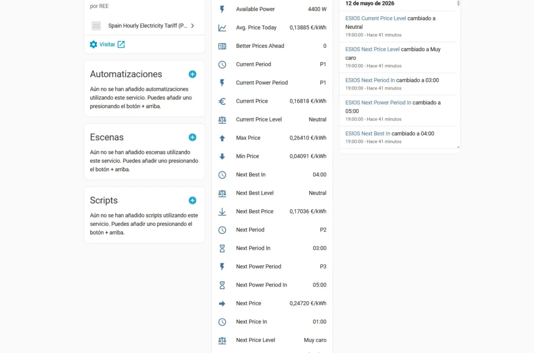Open ESIOS Next Power Period In logbook link

pyautogui.click(x=378, y=103)
